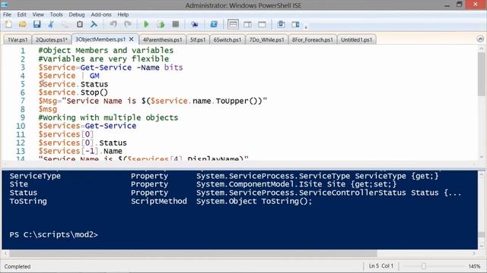Close the 3ObjectMembers.ps1 tab
The image size is (487, 273).
click(x=132, y=39)
